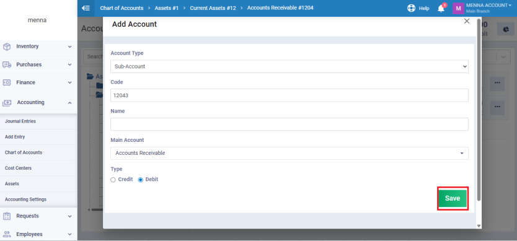
Task: Click Current Assets #12 breadcrumb link
Action: pos(213,8)
